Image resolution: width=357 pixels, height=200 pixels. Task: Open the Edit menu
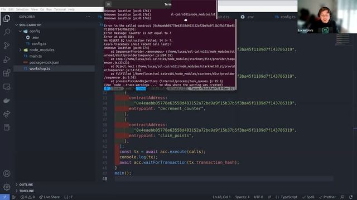pyautogui.click(x=11, y=9)
